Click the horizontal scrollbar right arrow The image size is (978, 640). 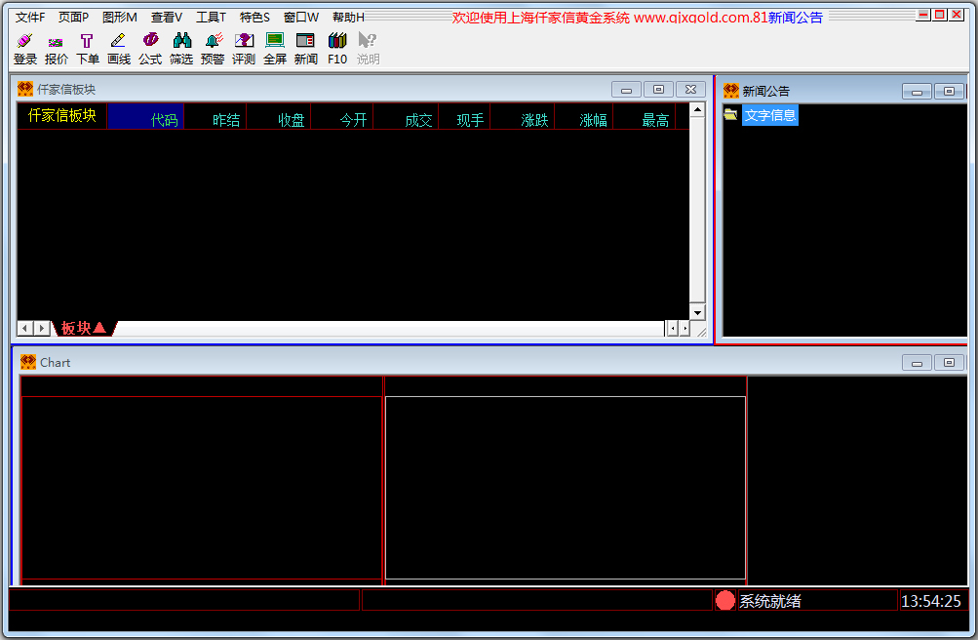tap(685, 328)
